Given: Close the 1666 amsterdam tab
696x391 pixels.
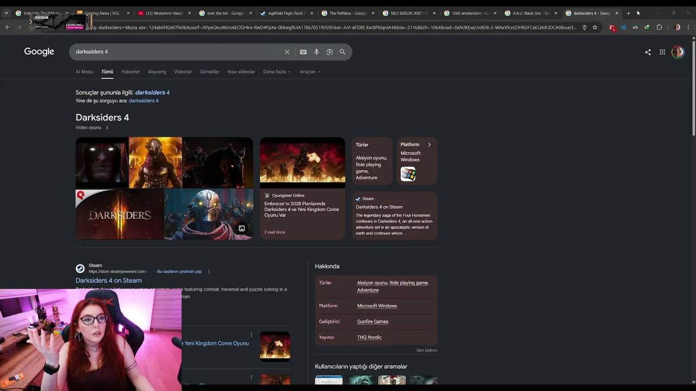Looking at the screenshot, I should click(x=495, y=13).
